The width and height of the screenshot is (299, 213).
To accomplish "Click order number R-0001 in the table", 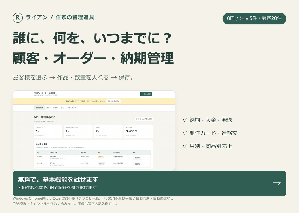I will click(40, 157).
